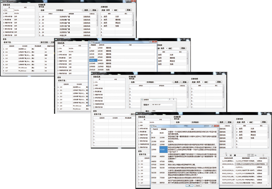Click the help button on keyword PHSet dialog
Viewport: 272px width, 189px height.
151,42
